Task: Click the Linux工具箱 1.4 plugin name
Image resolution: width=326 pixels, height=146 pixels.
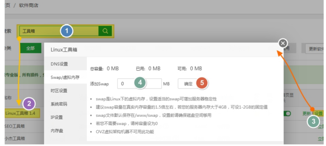Action: click(x=20, y=113)
